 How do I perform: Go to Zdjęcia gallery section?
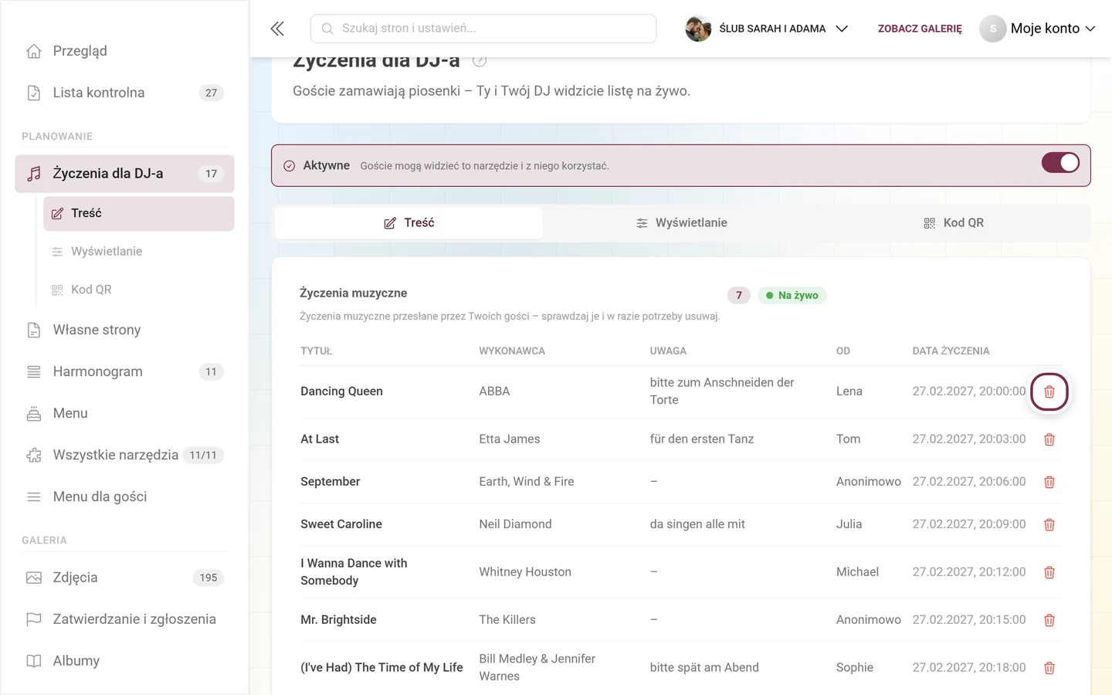(x=124, y=578)
